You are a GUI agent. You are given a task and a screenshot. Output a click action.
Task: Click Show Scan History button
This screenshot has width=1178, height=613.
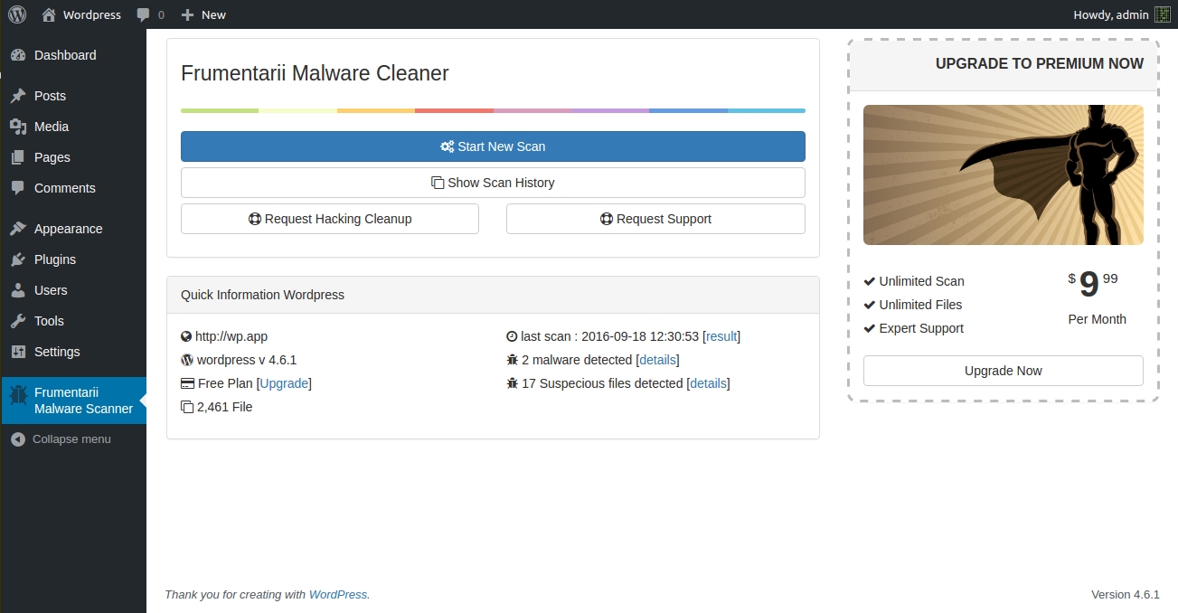coord(493,183)
